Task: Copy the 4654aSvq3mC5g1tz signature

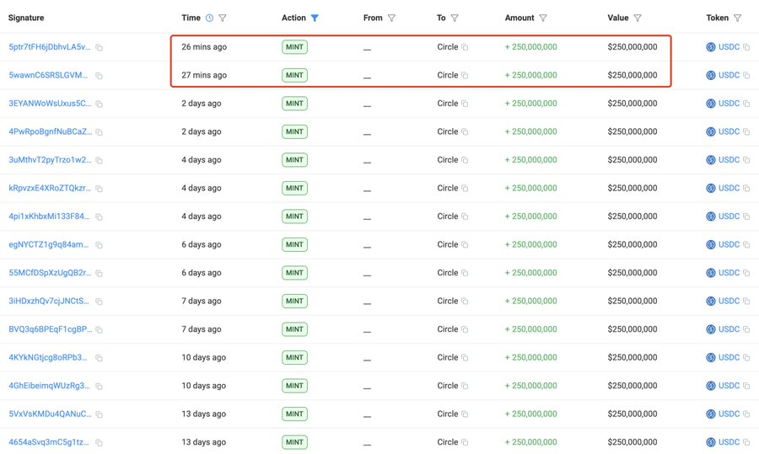Action: 100,443
